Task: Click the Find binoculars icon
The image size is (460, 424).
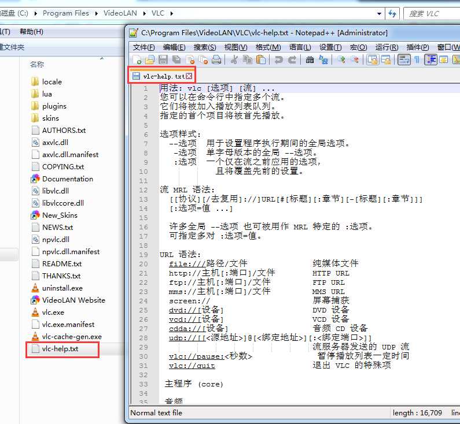Action: point(310,59)
